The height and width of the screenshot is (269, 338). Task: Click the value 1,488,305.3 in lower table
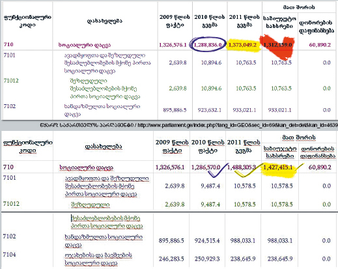click(242, 167)
